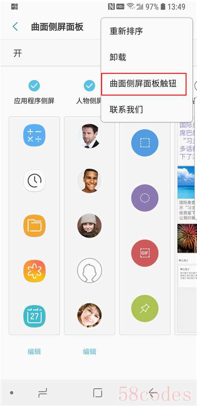
Task: Tap the calendar icon showing 27
Action: pos(34,316)
